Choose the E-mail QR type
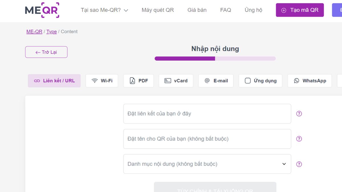This screenshot has height=192, width=342. click(x=216, y=81)
